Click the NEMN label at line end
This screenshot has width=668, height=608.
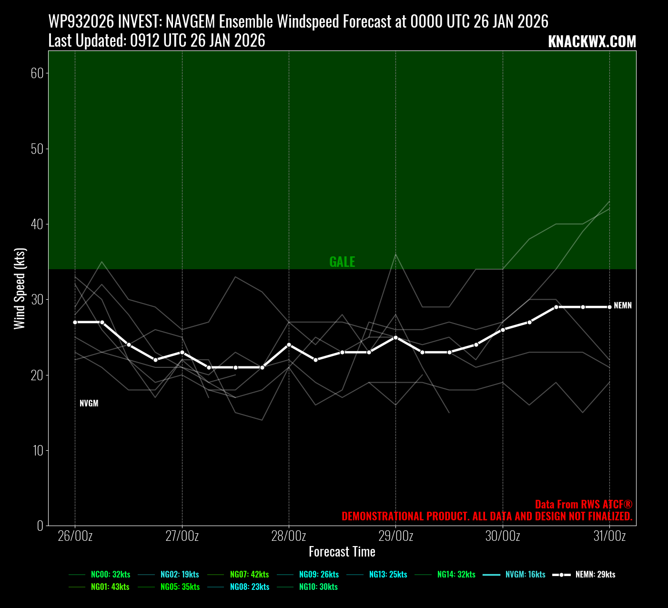click(622, 305)
